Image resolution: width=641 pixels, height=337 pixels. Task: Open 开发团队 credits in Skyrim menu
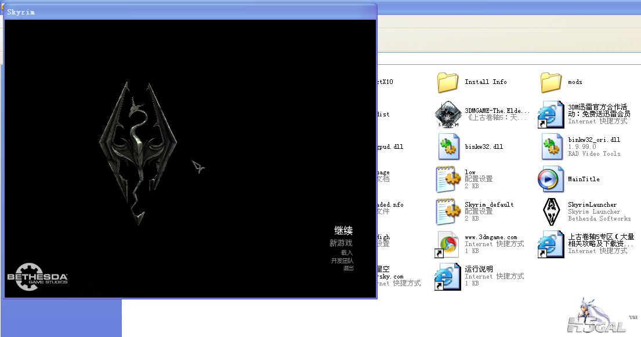pos(342,261)
